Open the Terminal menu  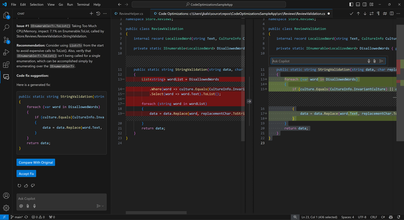(83, 5)
